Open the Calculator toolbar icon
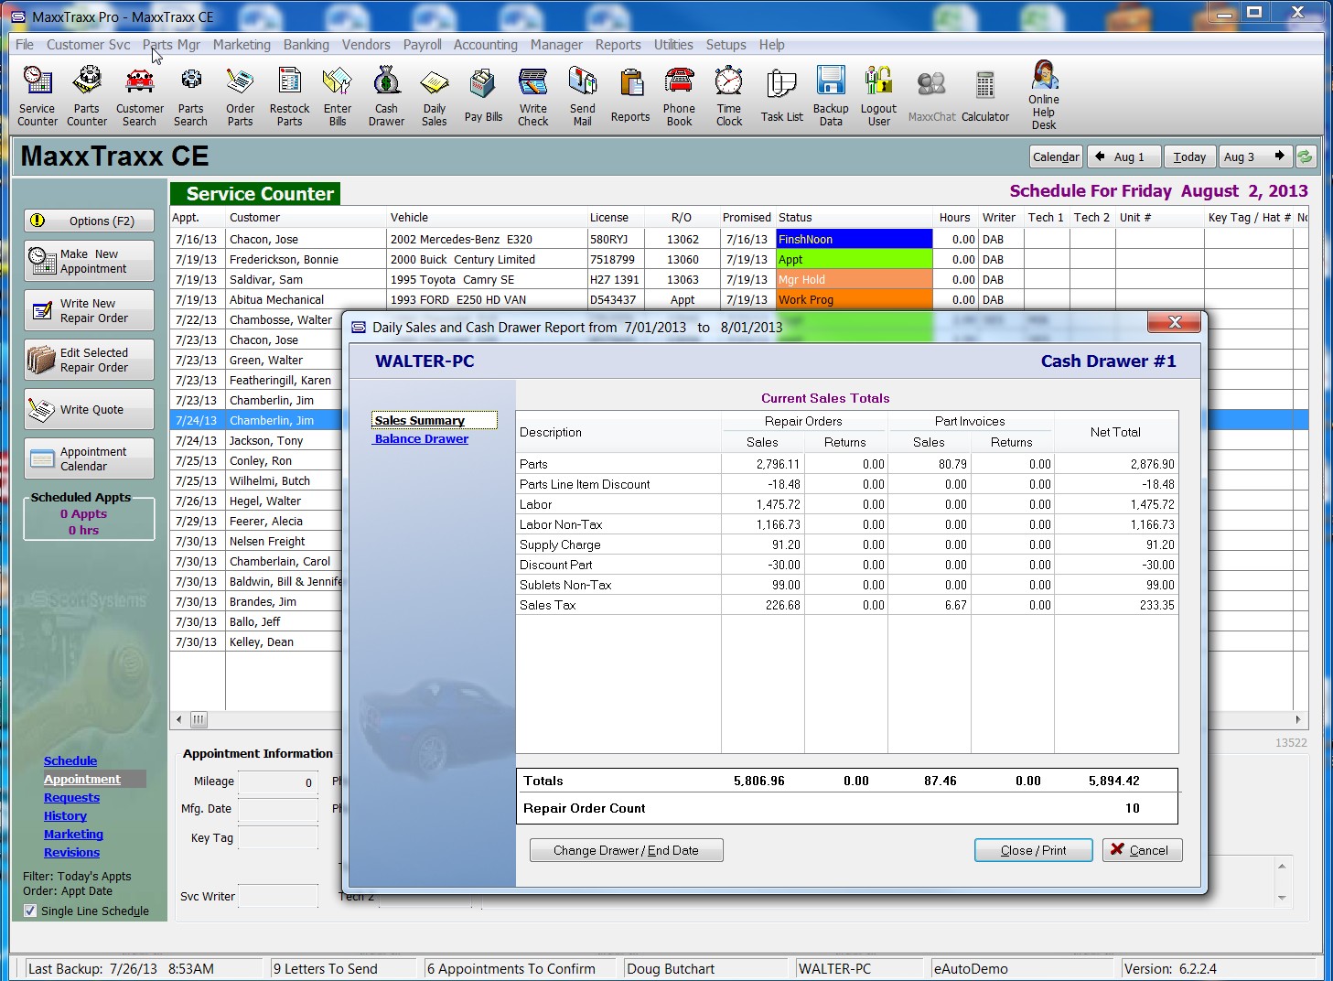Image resolution: width=1333 pixels, height=981 pixels. [985, 95]
